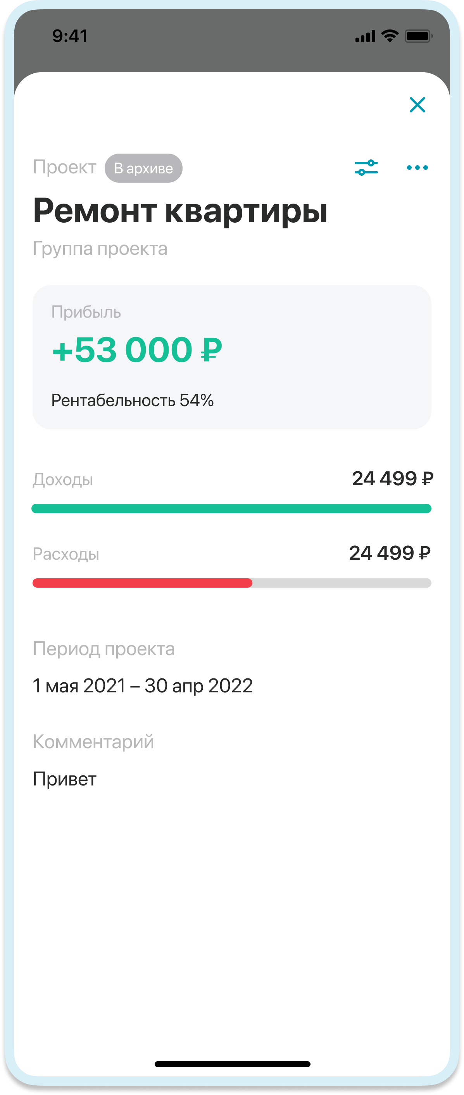The height and width of the screenshot is (1095, 464).
Task: Click the green Доходы progress bar
Action: click(231, 509)
